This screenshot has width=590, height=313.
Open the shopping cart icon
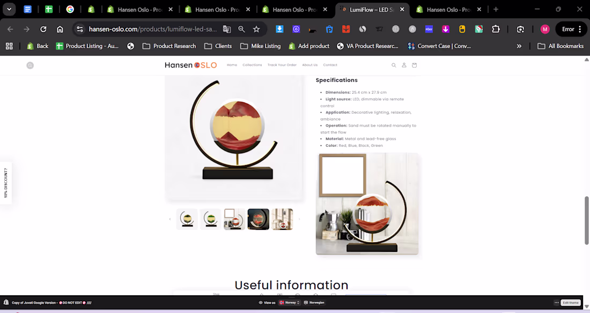pos(414,65)
